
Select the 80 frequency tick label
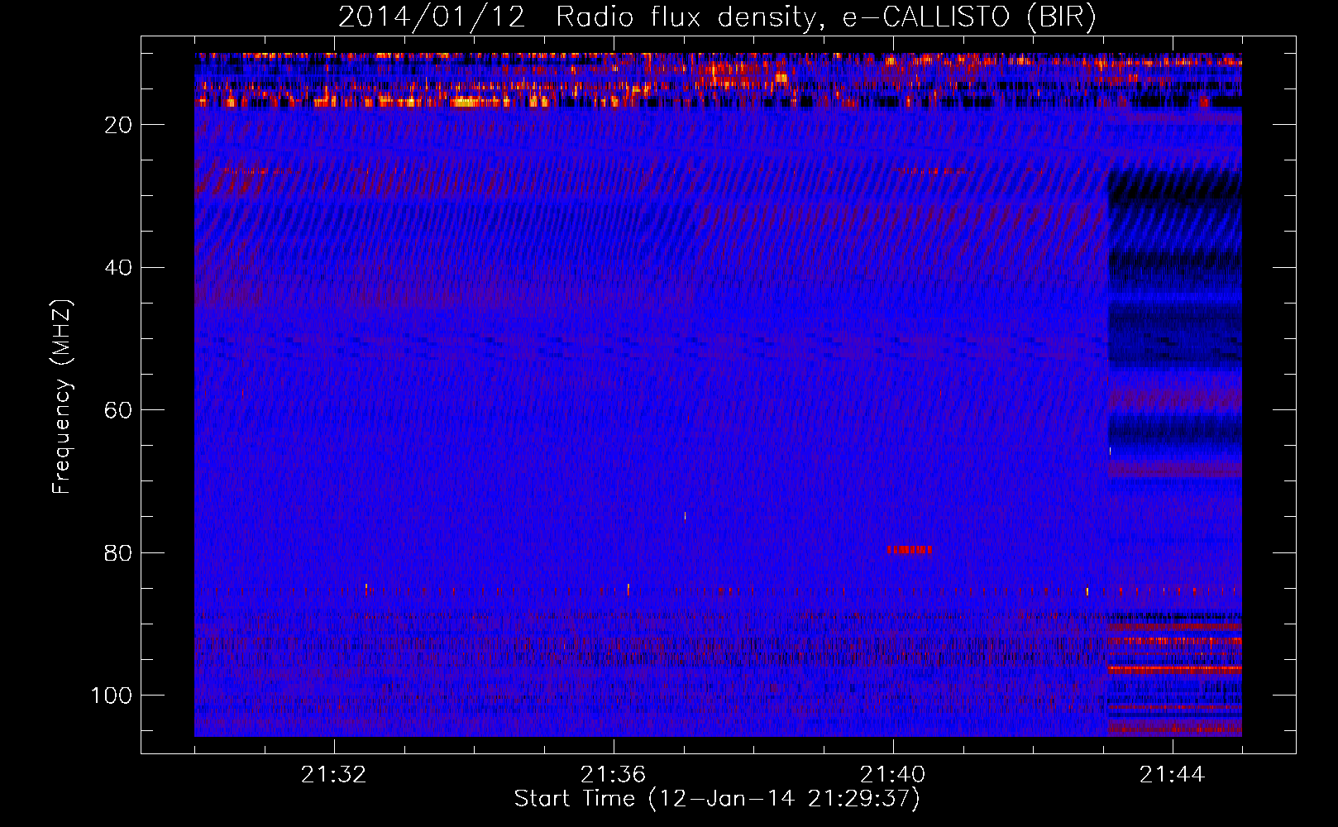[x=118, y=552]
